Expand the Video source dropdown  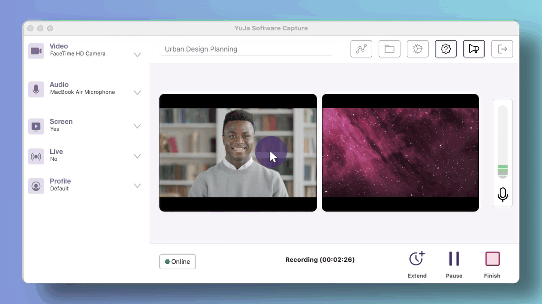click(137, 55)
